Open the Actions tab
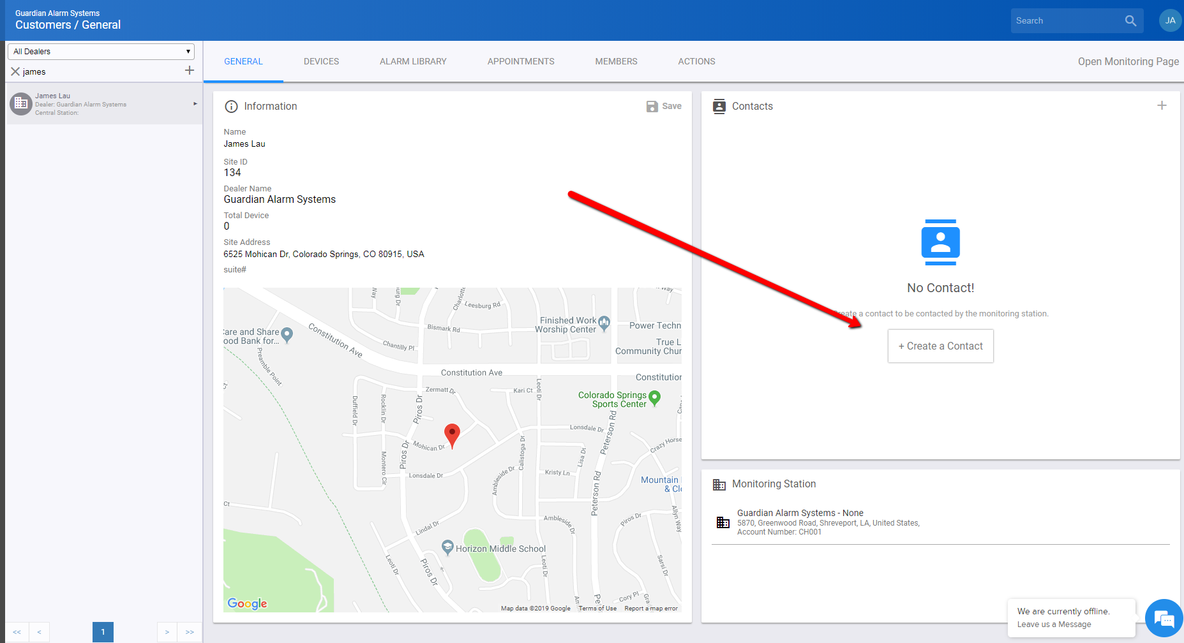Screen dimensions: 1184x643 [696, 62]
